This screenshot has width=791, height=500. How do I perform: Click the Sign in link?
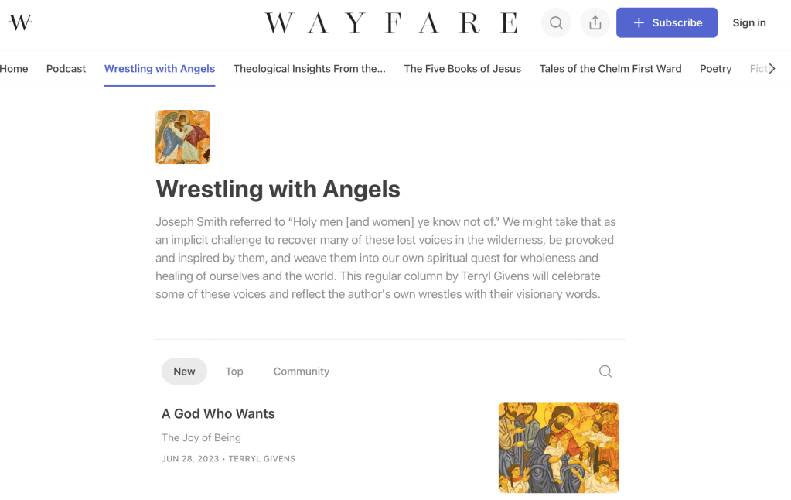(748, 23)
